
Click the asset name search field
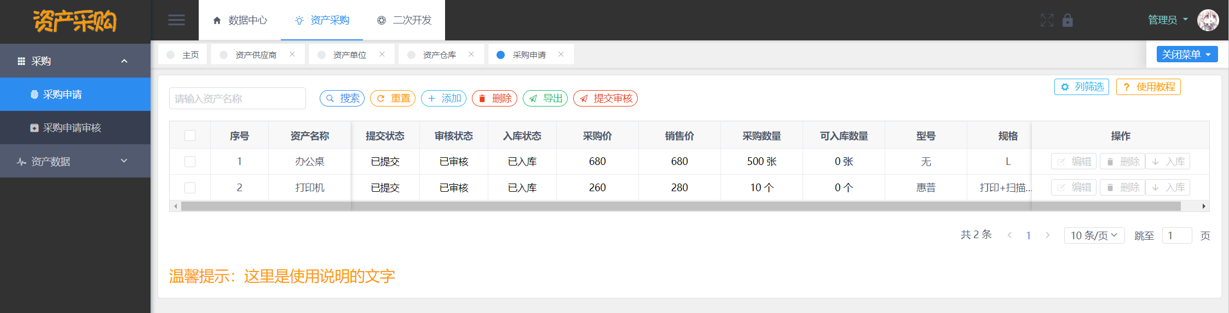237,98
